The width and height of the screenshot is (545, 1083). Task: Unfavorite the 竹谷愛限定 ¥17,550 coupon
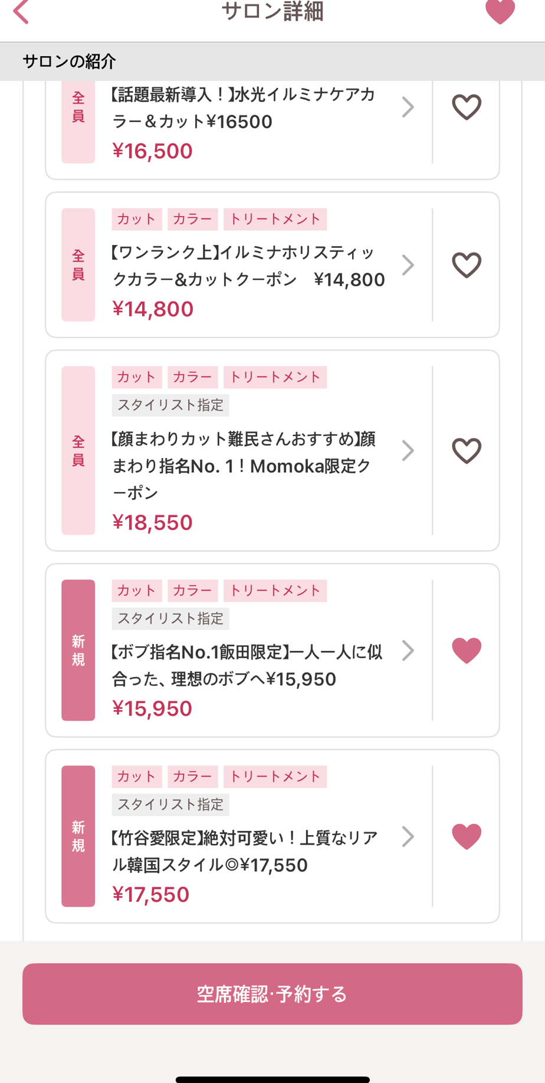coord(467,836)
